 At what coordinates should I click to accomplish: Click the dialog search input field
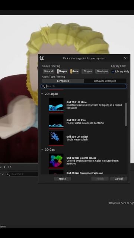coord(84,86)
